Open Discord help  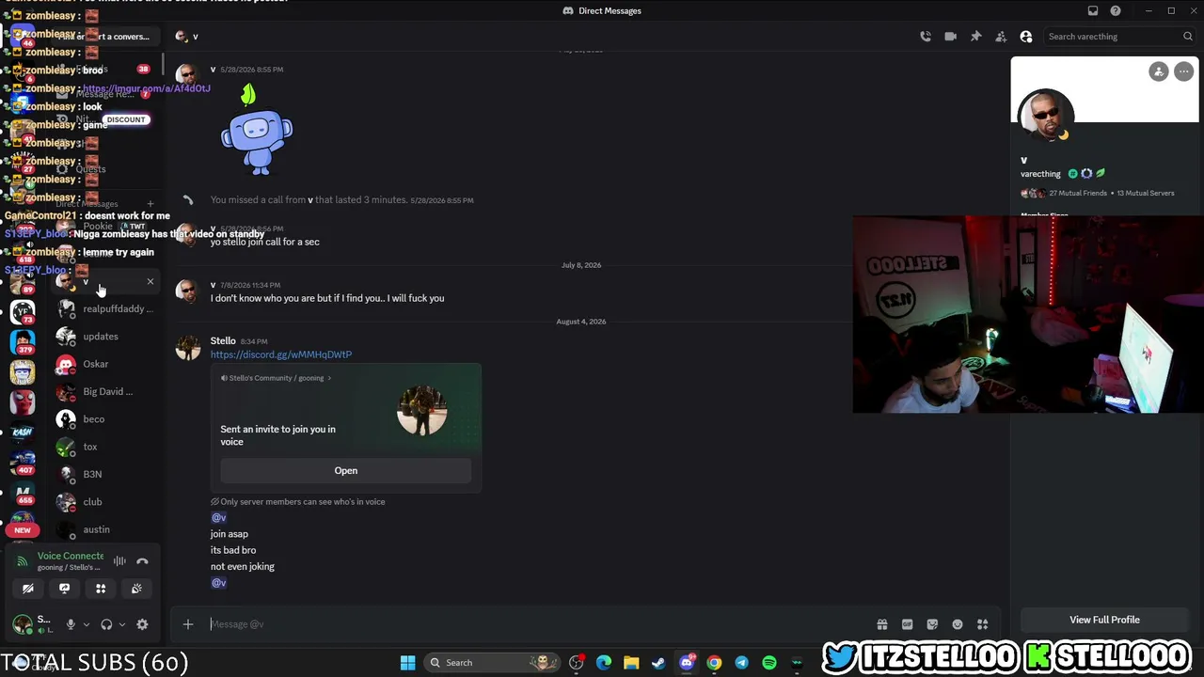click(x=1116, y=10)
